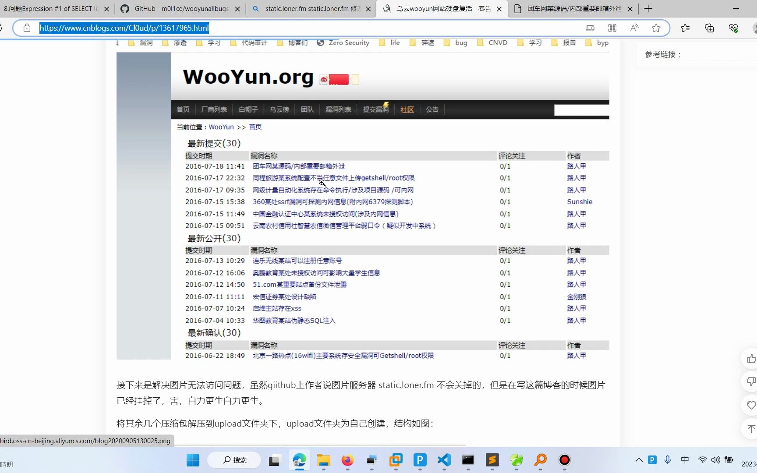Open the green ball app on taskbar
Screen dimensions: 757x473
pos(516,460)
